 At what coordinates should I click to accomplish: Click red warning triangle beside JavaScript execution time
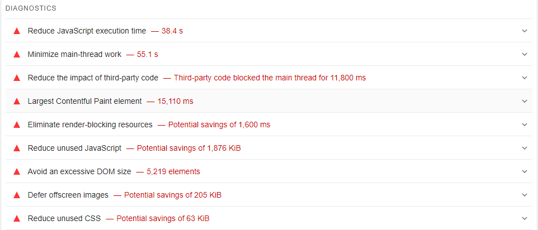17,31
